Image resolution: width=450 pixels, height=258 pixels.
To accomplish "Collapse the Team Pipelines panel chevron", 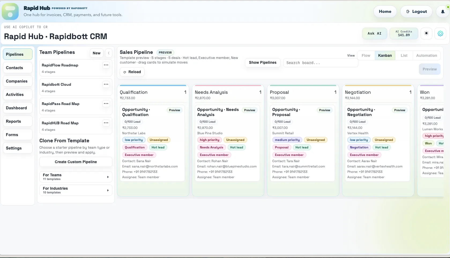I will coord(109,53).
